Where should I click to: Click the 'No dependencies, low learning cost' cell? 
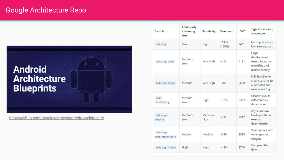(x=262, y=44)
